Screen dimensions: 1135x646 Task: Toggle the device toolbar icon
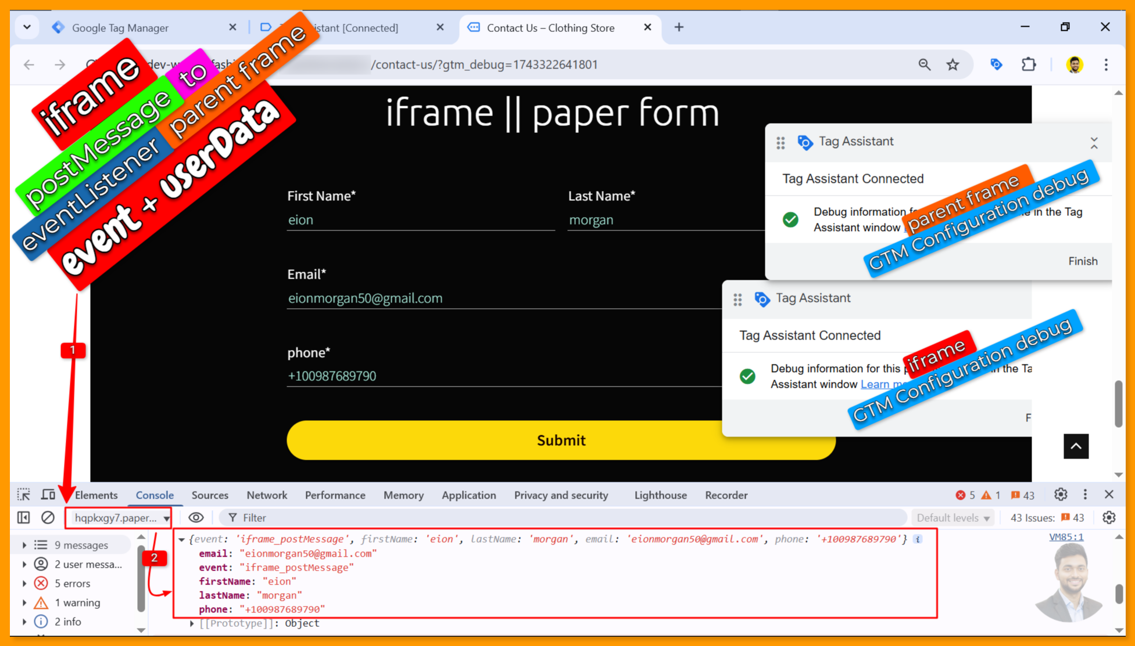pos(48,495)
